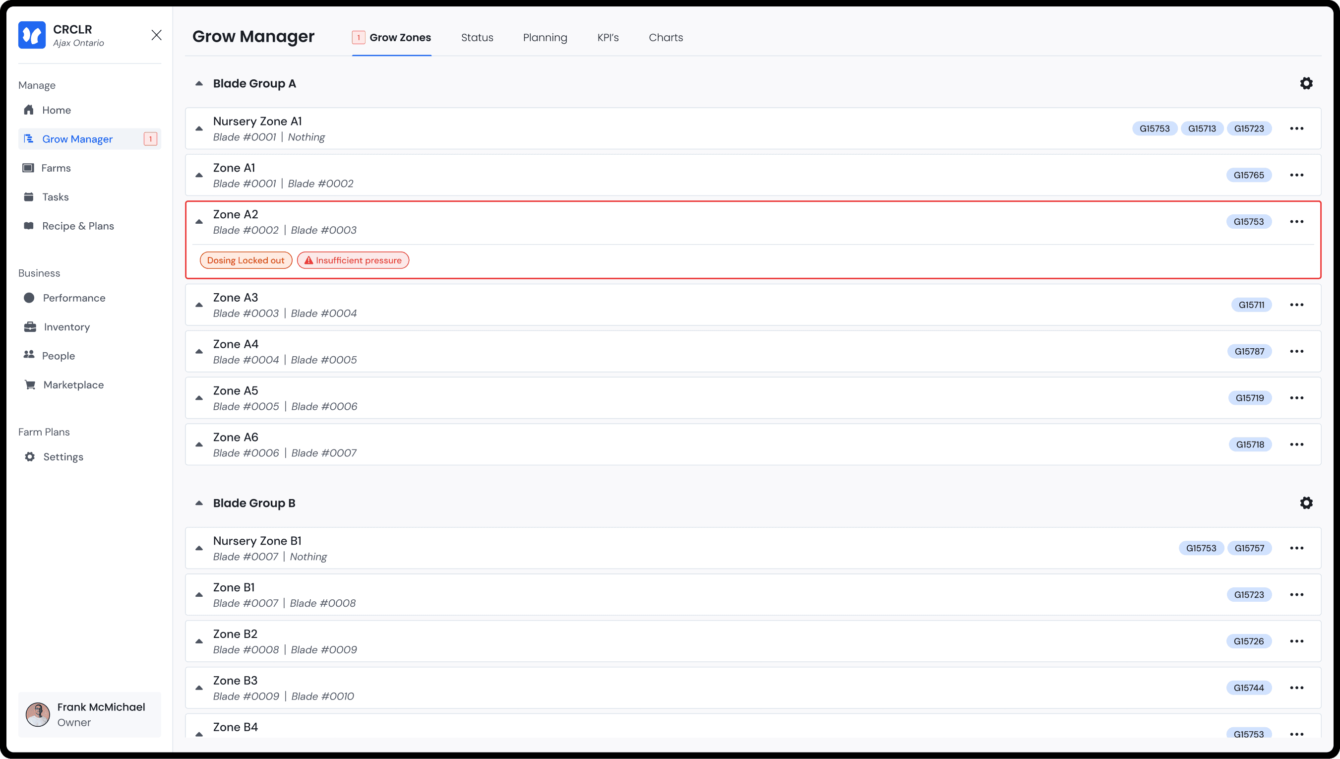Close the sidebar with X icon
This screenshot has width=1340, height=759.
pos(156,35)
